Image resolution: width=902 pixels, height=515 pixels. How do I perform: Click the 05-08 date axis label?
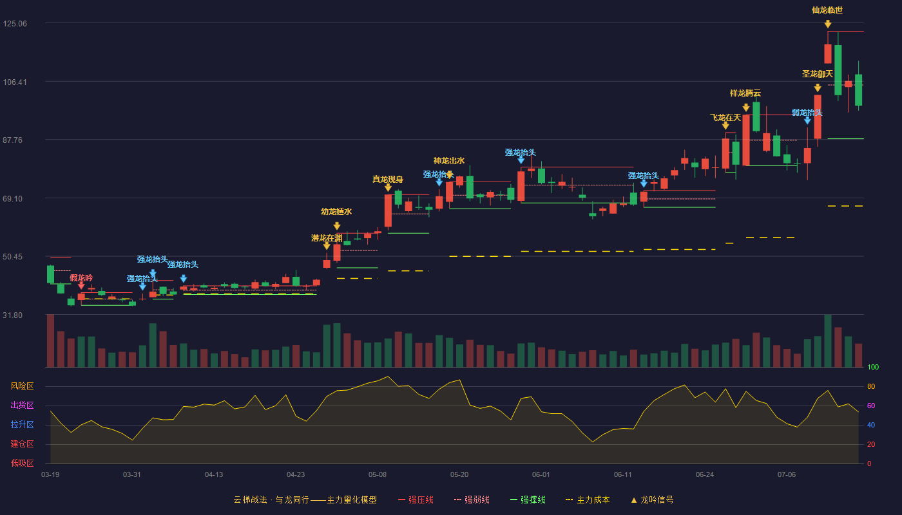pos(378,474)
